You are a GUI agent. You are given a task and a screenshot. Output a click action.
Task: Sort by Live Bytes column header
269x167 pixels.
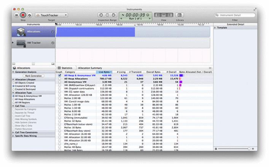[x=104, y=72]
